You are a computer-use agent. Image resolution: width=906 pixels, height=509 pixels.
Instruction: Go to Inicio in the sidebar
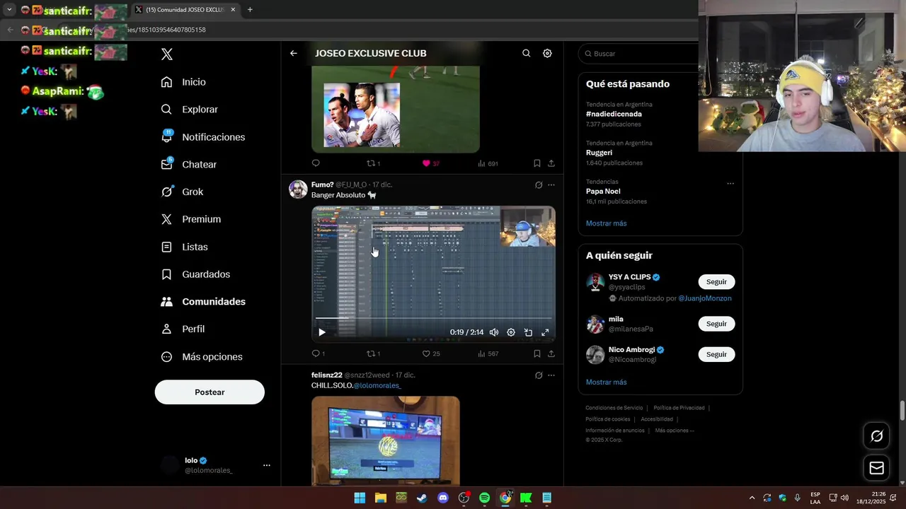183,82
